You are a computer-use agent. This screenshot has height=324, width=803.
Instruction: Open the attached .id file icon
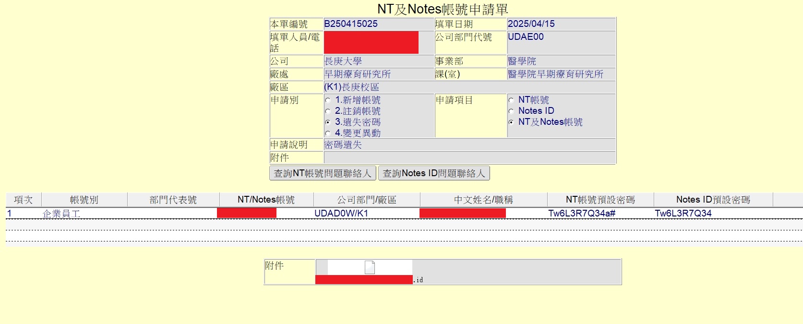369,267
